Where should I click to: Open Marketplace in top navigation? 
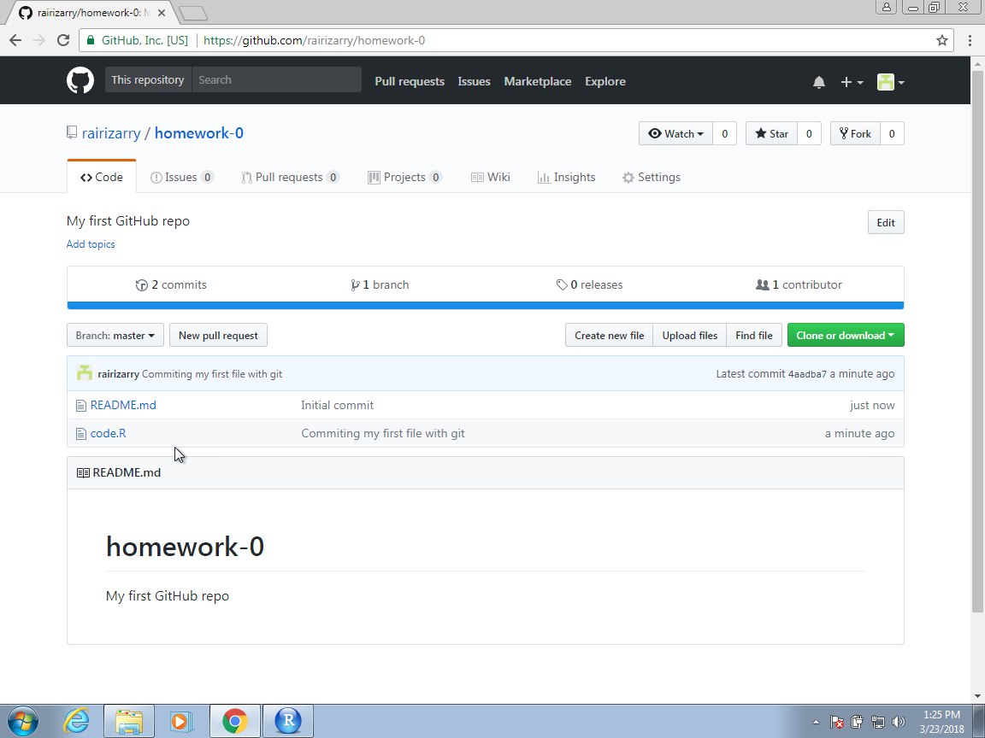(x=538, y=82)
